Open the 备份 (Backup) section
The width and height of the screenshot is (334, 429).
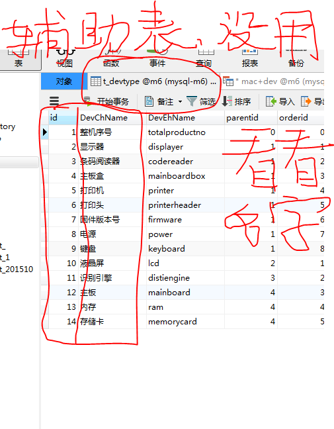coord(296,60)
